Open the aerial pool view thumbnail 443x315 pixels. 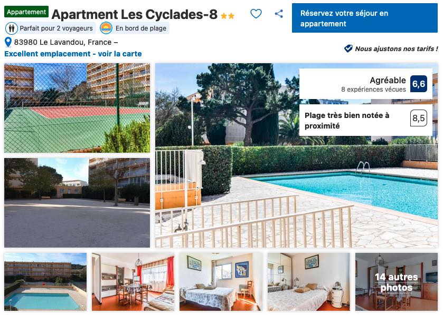[x=45, y=282]
